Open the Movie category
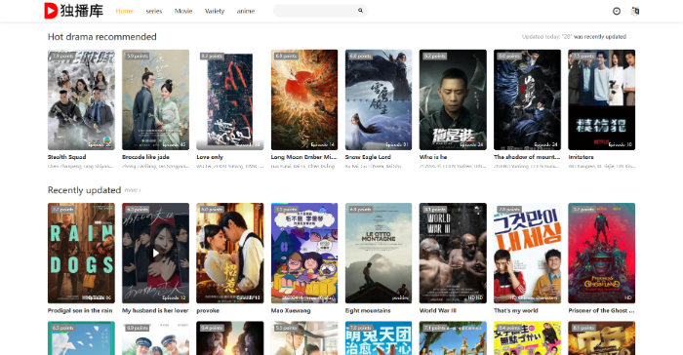This screenshot has height=355, width=683. (x=183, y=11)
